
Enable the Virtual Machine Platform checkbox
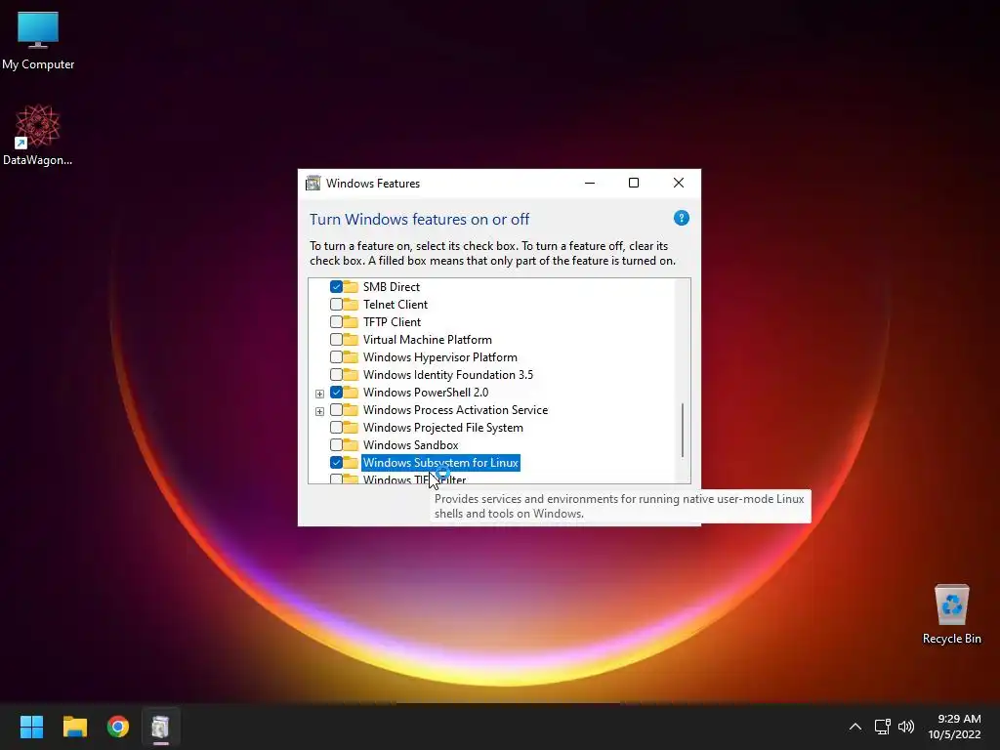point(336,339)
